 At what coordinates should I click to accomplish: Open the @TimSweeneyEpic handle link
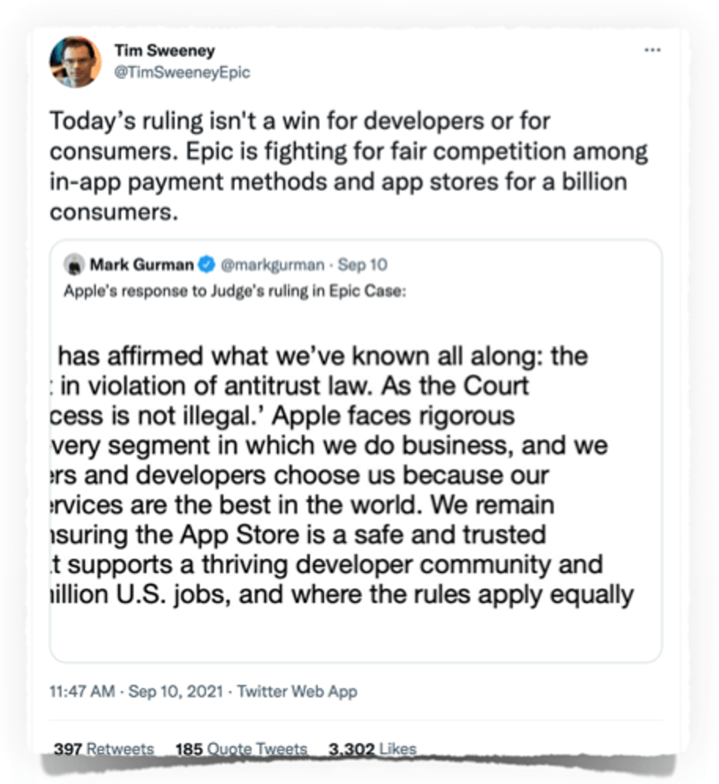(182, 72)
